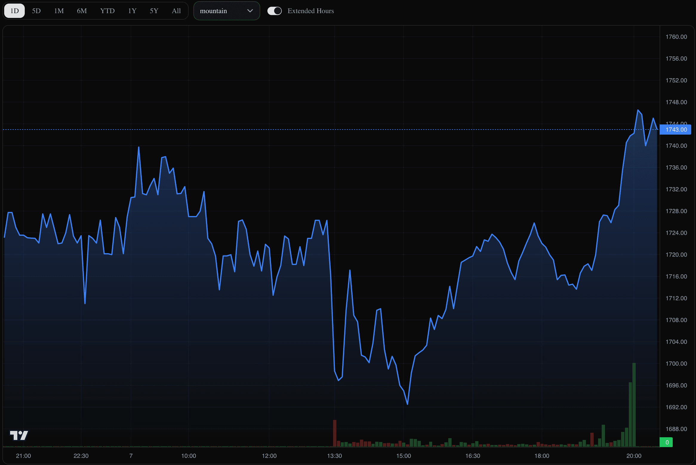696x465 pixels.
Task: Click the 1736.00 price axis label
Action: coord(676,167)
